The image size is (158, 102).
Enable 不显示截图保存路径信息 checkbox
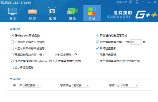[x=12, y=48]
